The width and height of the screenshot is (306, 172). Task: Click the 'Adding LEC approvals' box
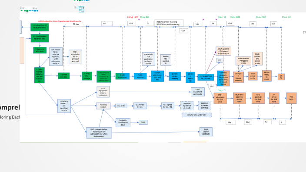pyautogui.click(x=166, y=60)
